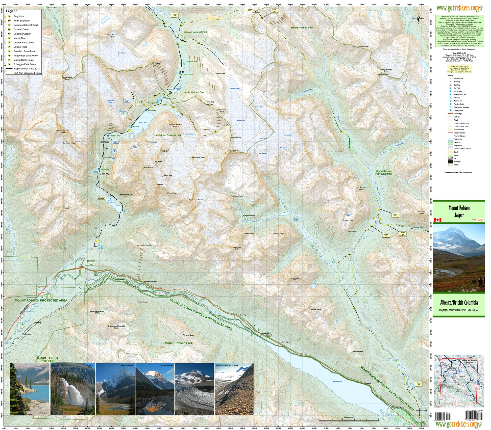Click the No Bicycles past here callout
The image size is (491, 430).
(x=101, y=198)
